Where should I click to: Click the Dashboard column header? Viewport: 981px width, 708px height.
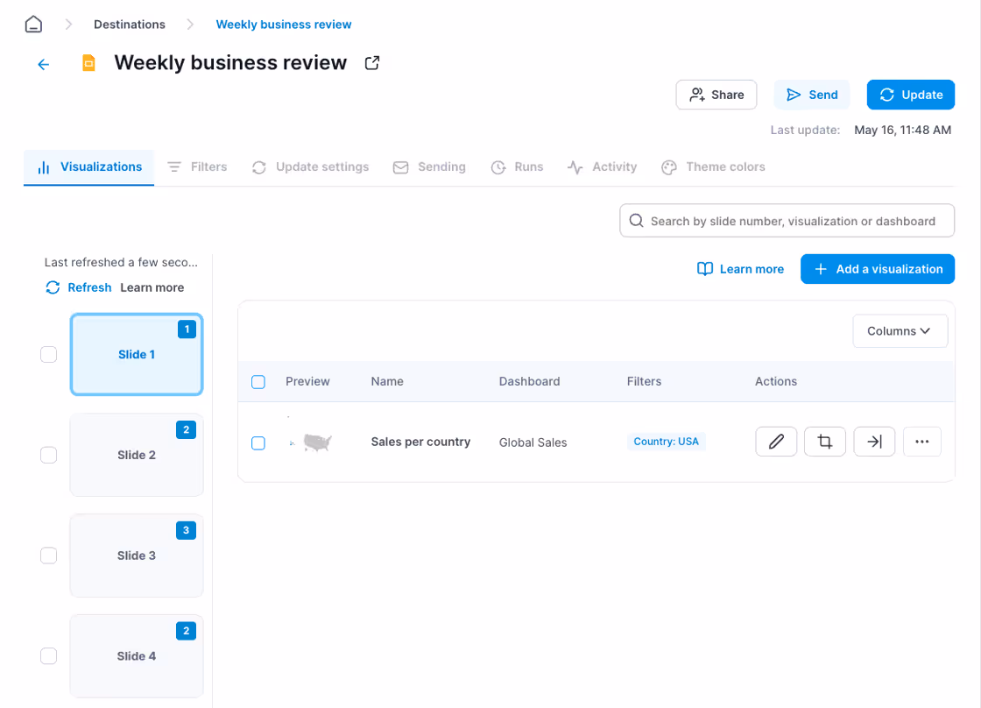pyautogui.click(x=529, y=381)
